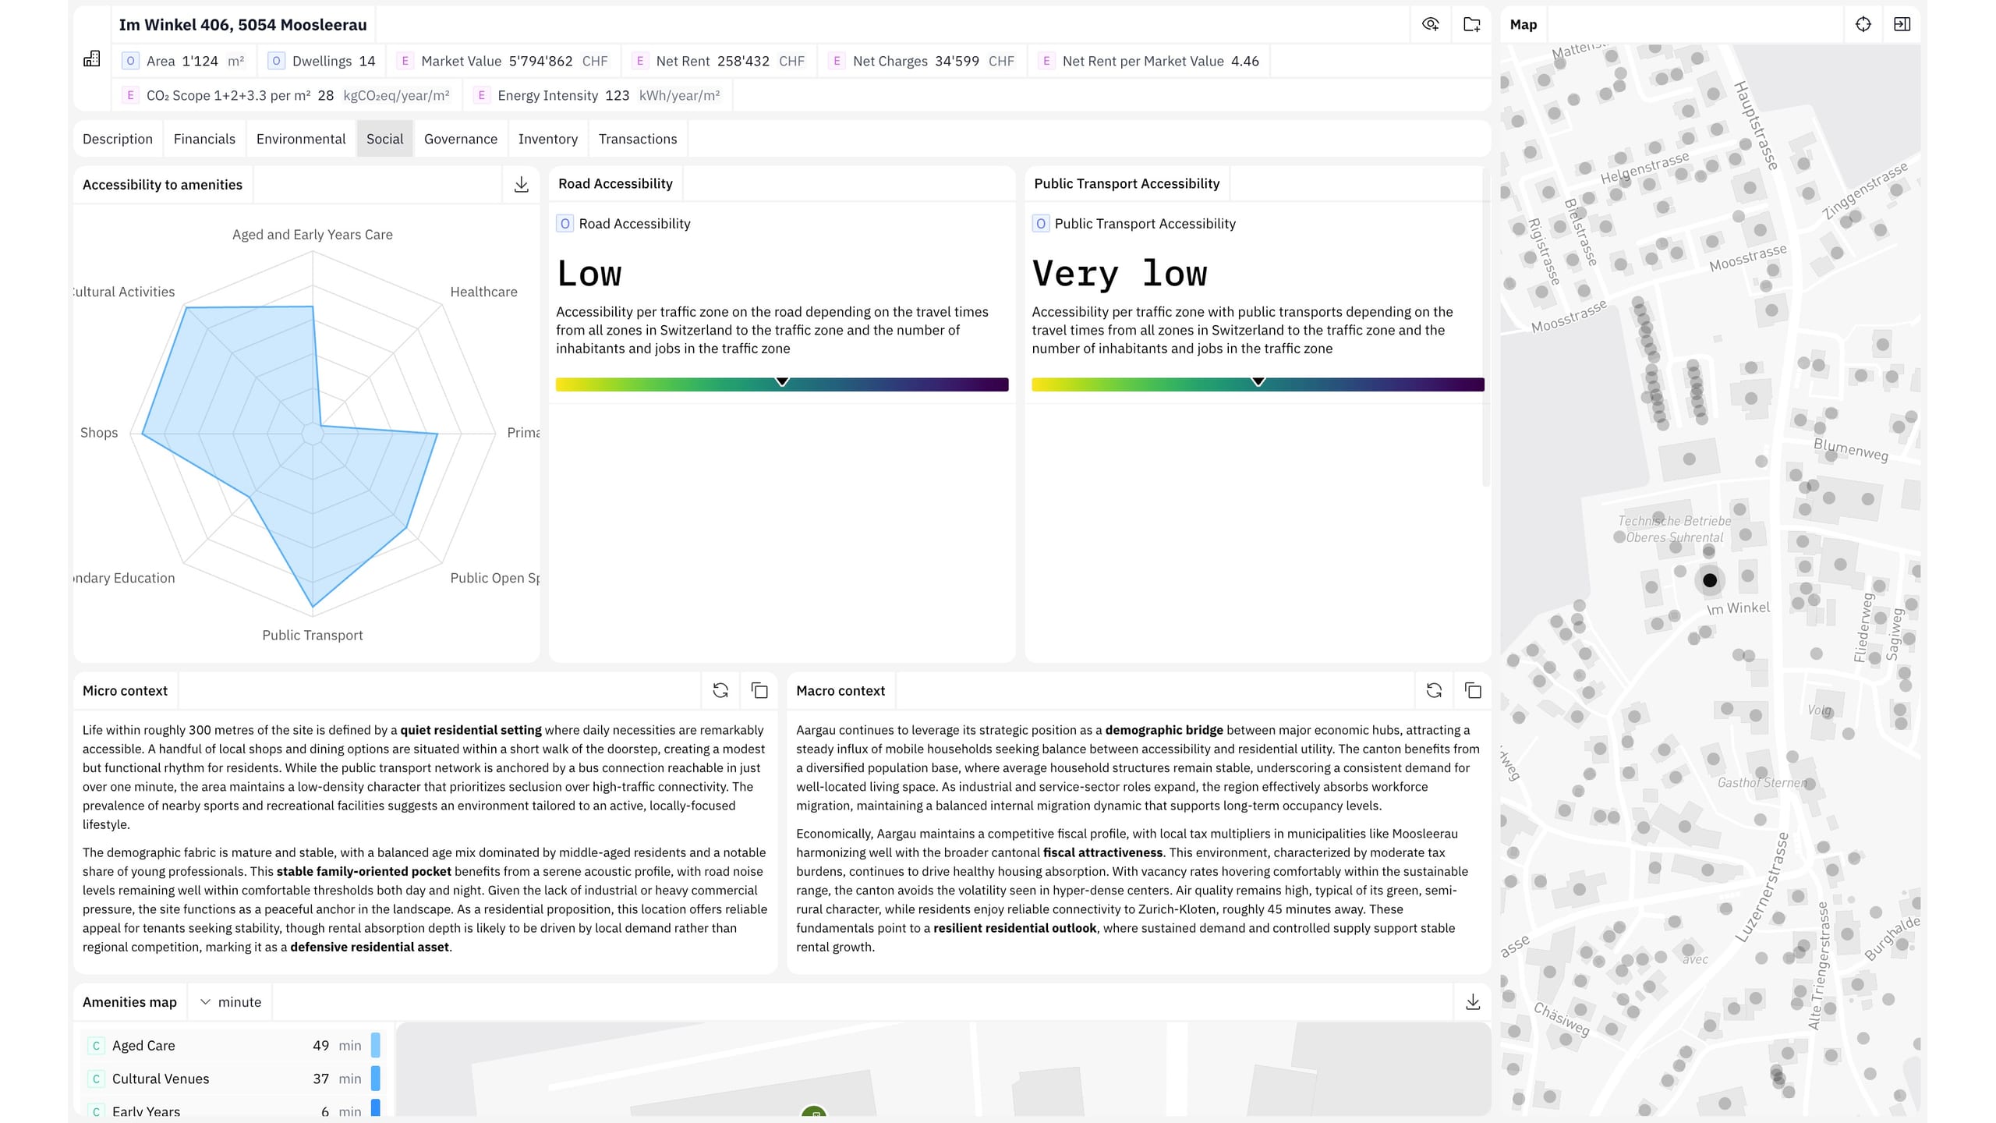This screenshot has height=1123, width=1996.
Task: Download the Amenities map data
Action: (1473, 1001)
